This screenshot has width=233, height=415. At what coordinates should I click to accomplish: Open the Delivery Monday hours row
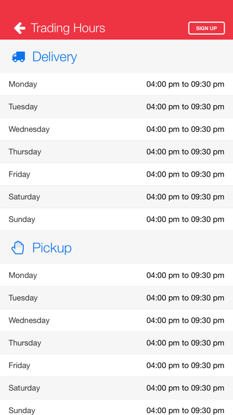tap(116, 84)
